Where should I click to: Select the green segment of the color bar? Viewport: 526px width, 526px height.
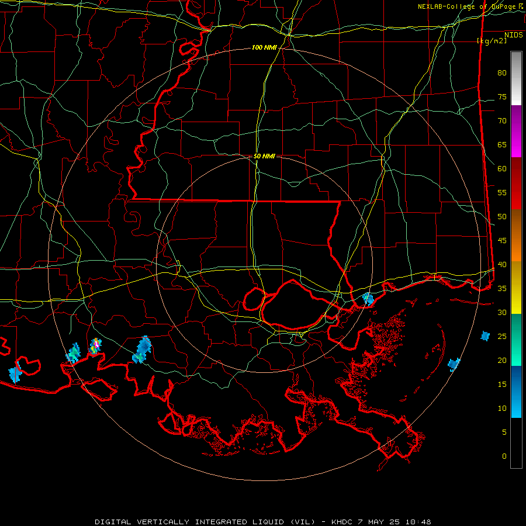pyautogui.click(x=516, y=340)
